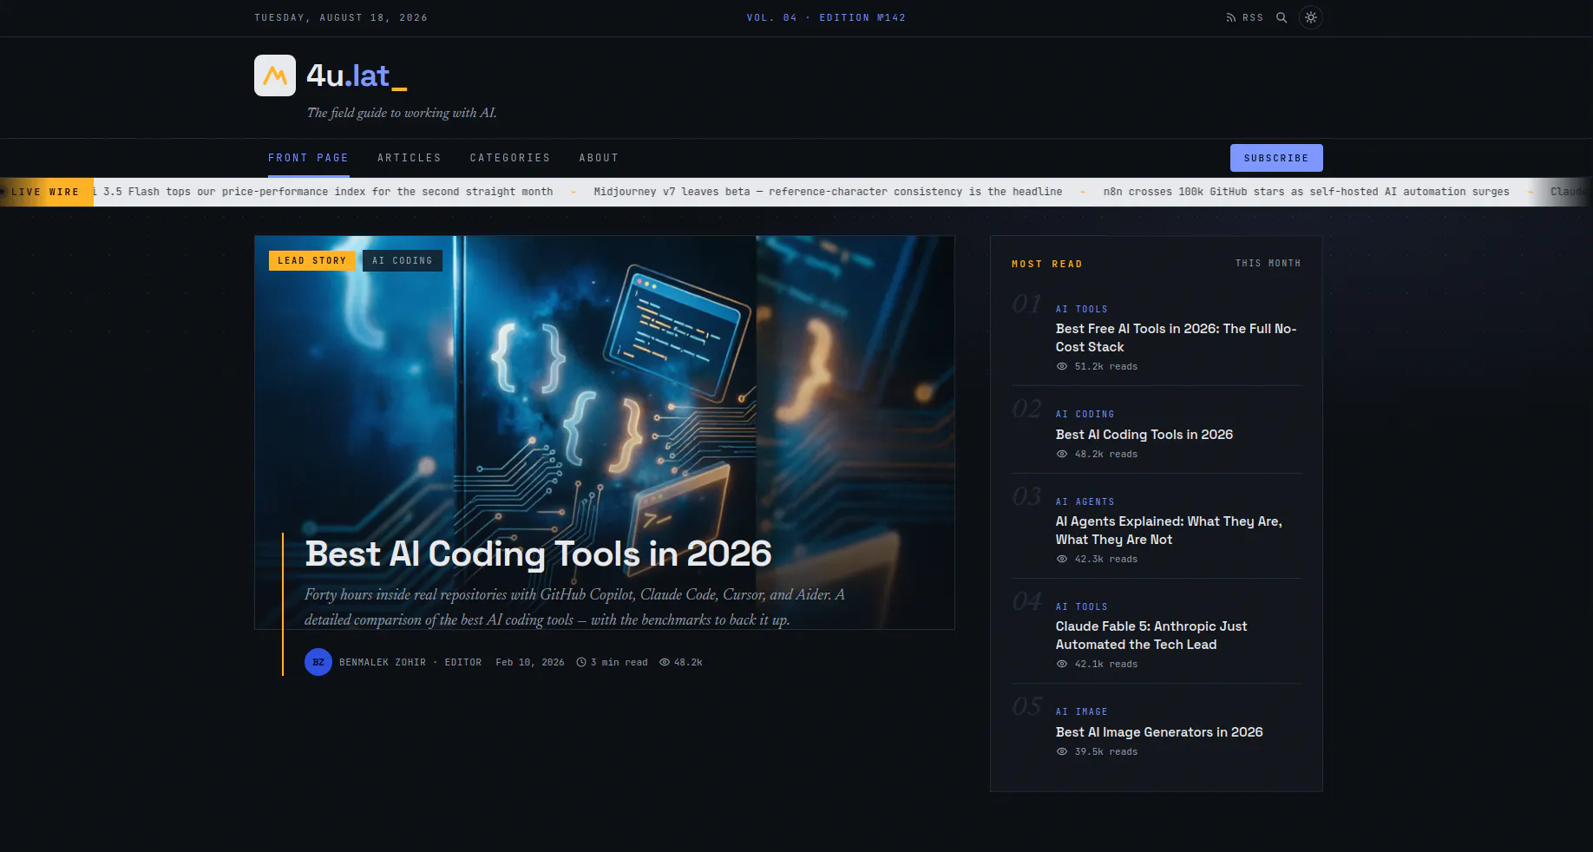Viewport: 1593px width, 852px height.
Task: Click the eye icon next to 48.2k views
Action: [x=665, y=662]
